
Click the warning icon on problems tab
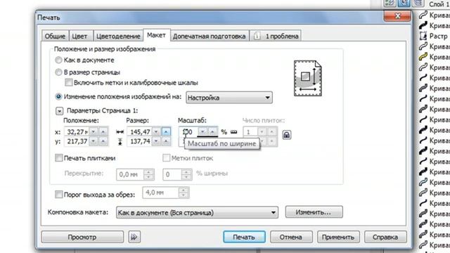click(x=257, y=36)
